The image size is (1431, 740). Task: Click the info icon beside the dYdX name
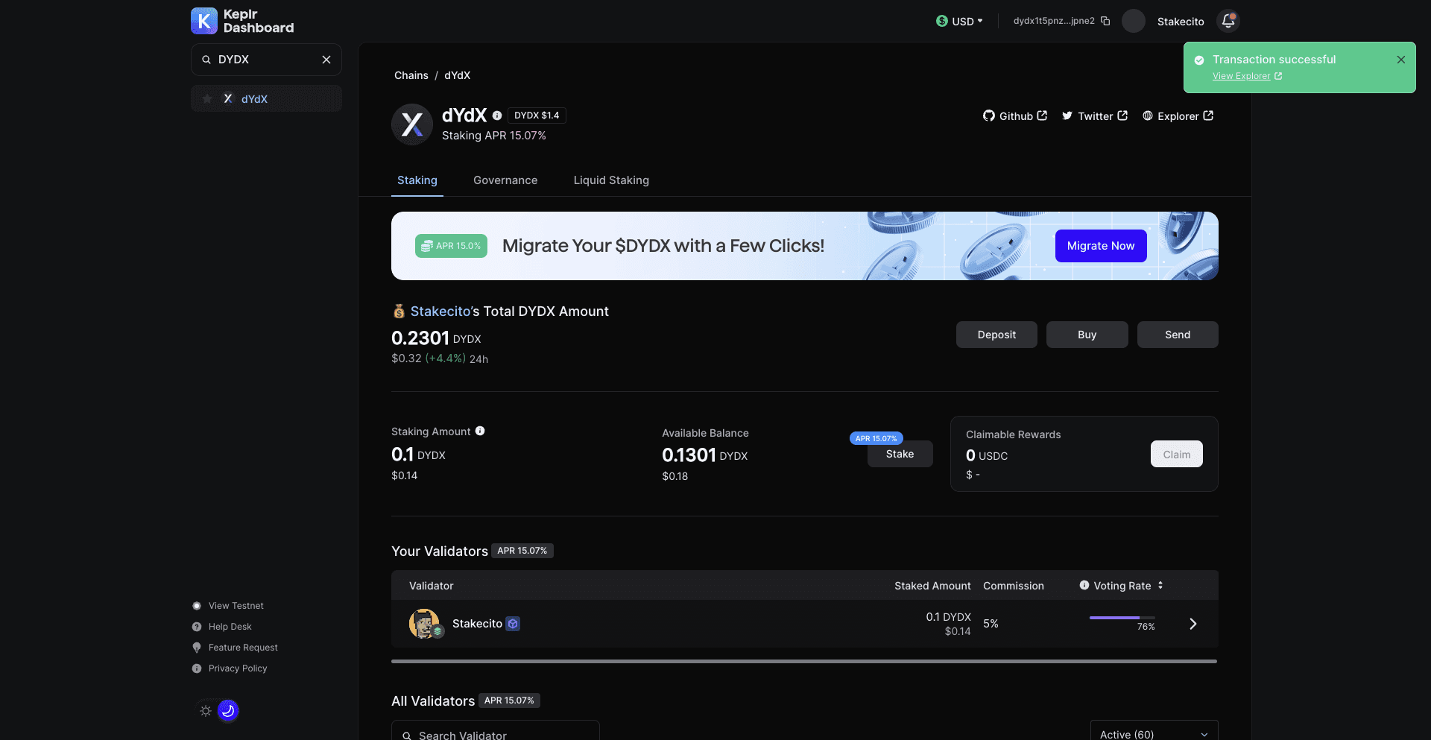497,115
